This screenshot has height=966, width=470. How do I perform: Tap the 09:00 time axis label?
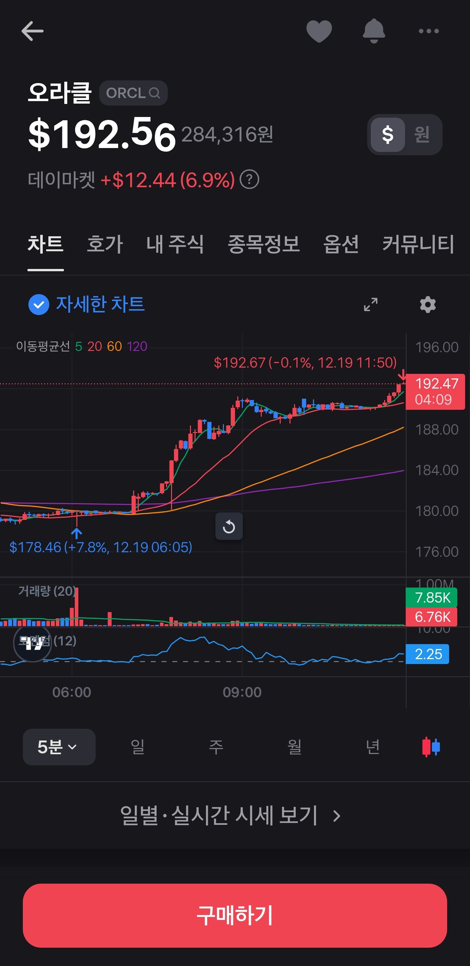tap(242, 692)
